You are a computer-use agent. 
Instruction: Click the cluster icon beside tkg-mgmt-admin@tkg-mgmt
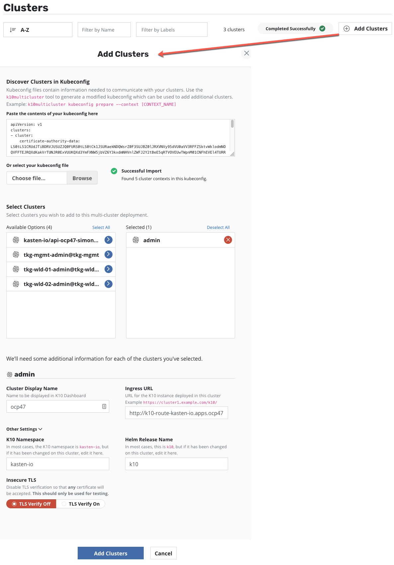16,254
